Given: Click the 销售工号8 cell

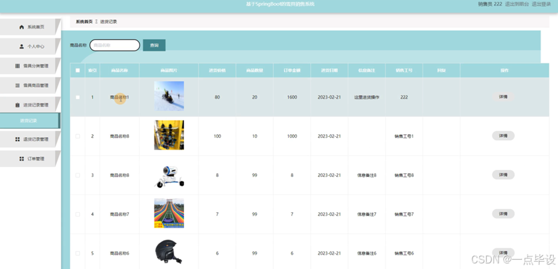Looking at the screenshot, I should [404, 175].
